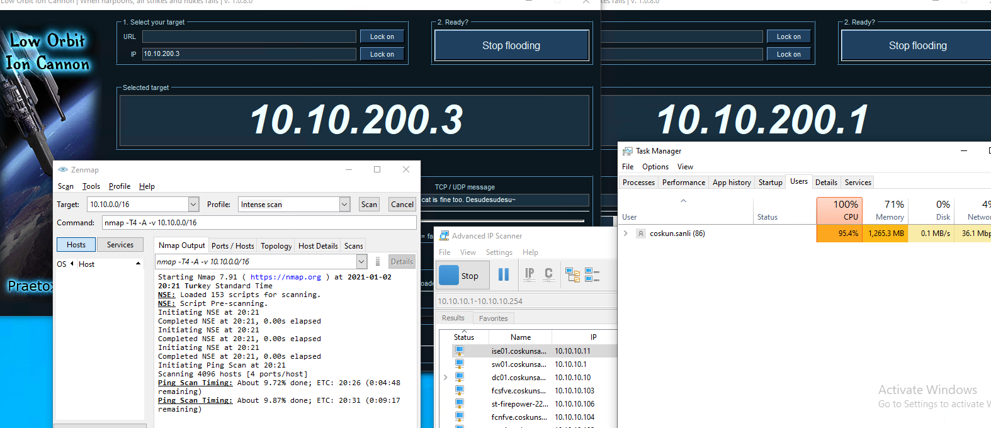Open the Services tab in Task Manager
The height and width of the screenshot is (428, 991).
858,183
